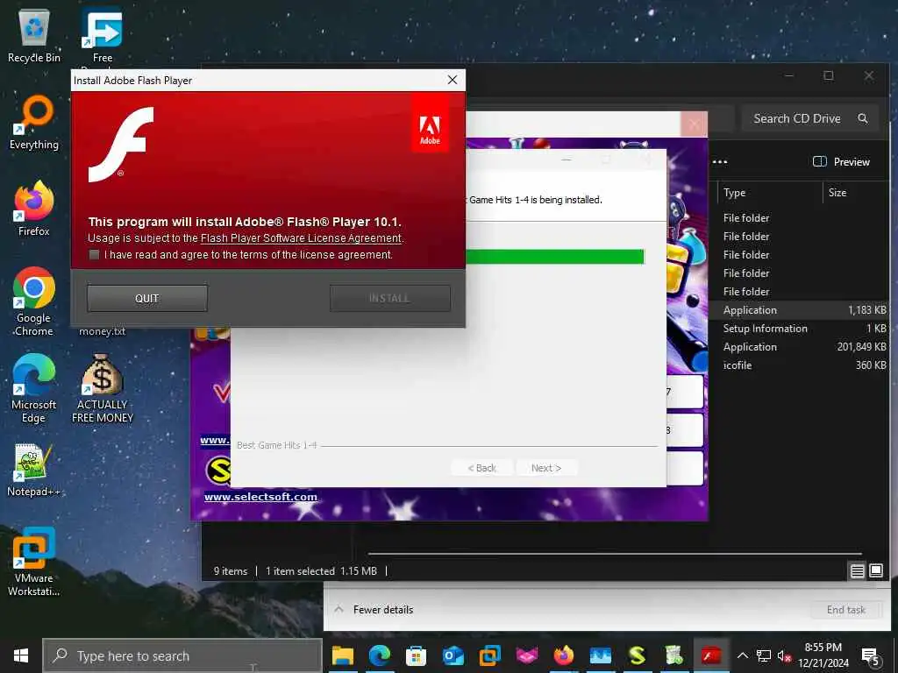Image resolution: width=898 pixels, height=673 pixels.
Task: Switch to the game installer taskbar icon
Action: (x=674, y=655)
